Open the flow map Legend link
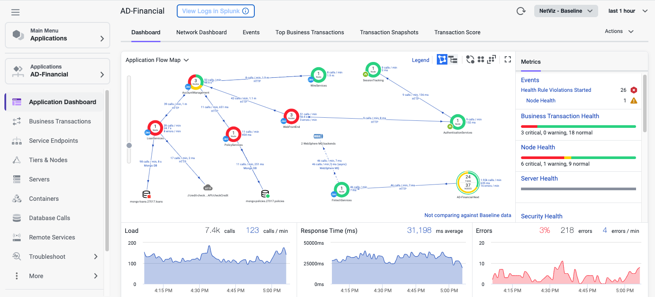Image resolution: width=655 pixels, height=297 pixels. tap(421, 60)
